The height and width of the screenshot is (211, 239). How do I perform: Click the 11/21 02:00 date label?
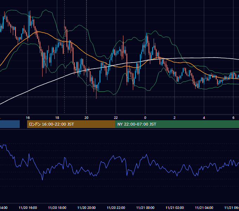click(x=175, y=207)
